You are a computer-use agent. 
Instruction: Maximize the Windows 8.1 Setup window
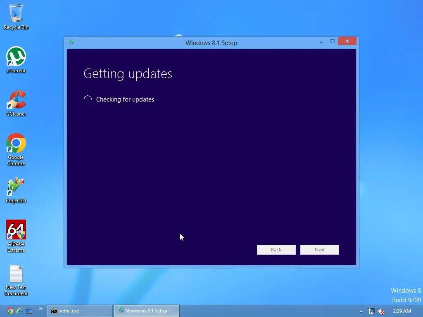point(333,41)
